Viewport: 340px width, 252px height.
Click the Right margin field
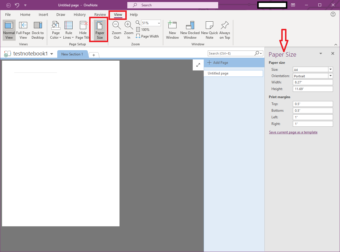pyautogui.click(x=313, y=124)
